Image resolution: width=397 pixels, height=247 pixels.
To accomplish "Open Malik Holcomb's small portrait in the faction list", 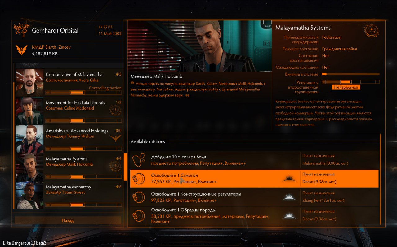I will pyautogui.click(x=29, y=167).
